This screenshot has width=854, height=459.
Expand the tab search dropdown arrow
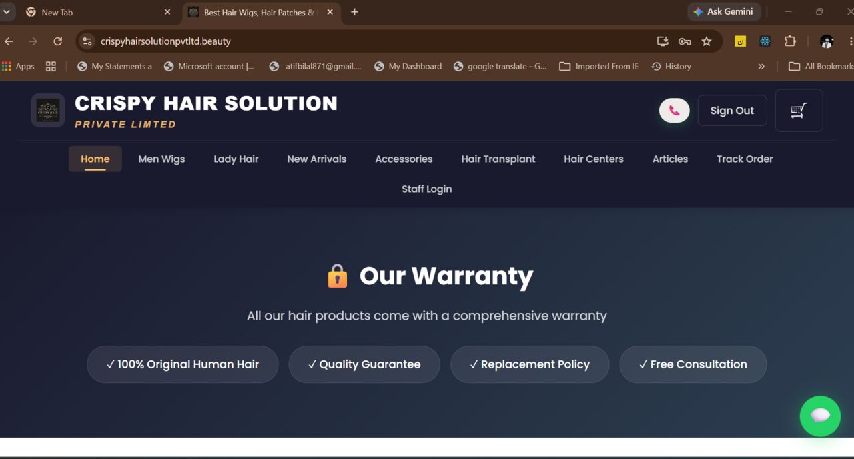point(7,12)
